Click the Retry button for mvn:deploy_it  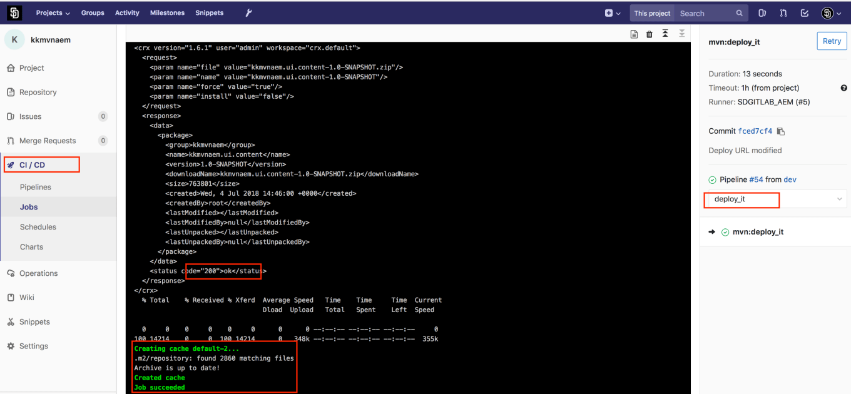[x=832, y=41]
